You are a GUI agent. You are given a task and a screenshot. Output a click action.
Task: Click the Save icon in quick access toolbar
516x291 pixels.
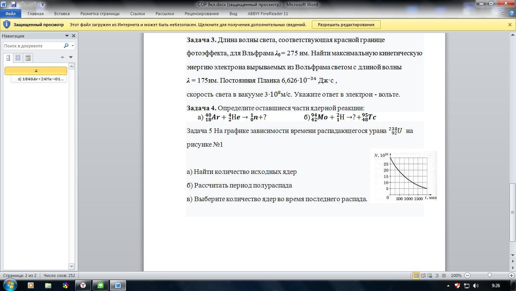(14, 5)
